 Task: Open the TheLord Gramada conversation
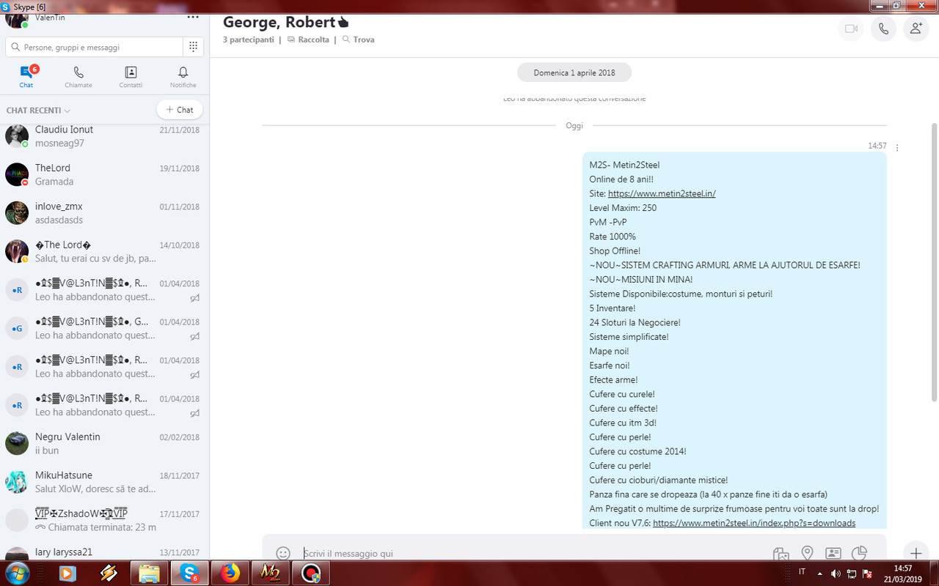[x=104, y=175]
